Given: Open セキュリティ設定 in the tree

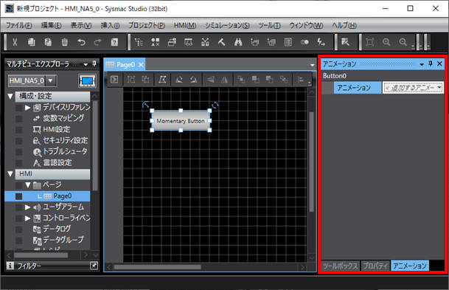Looking at the screenshot, I should tap(66, 140).
